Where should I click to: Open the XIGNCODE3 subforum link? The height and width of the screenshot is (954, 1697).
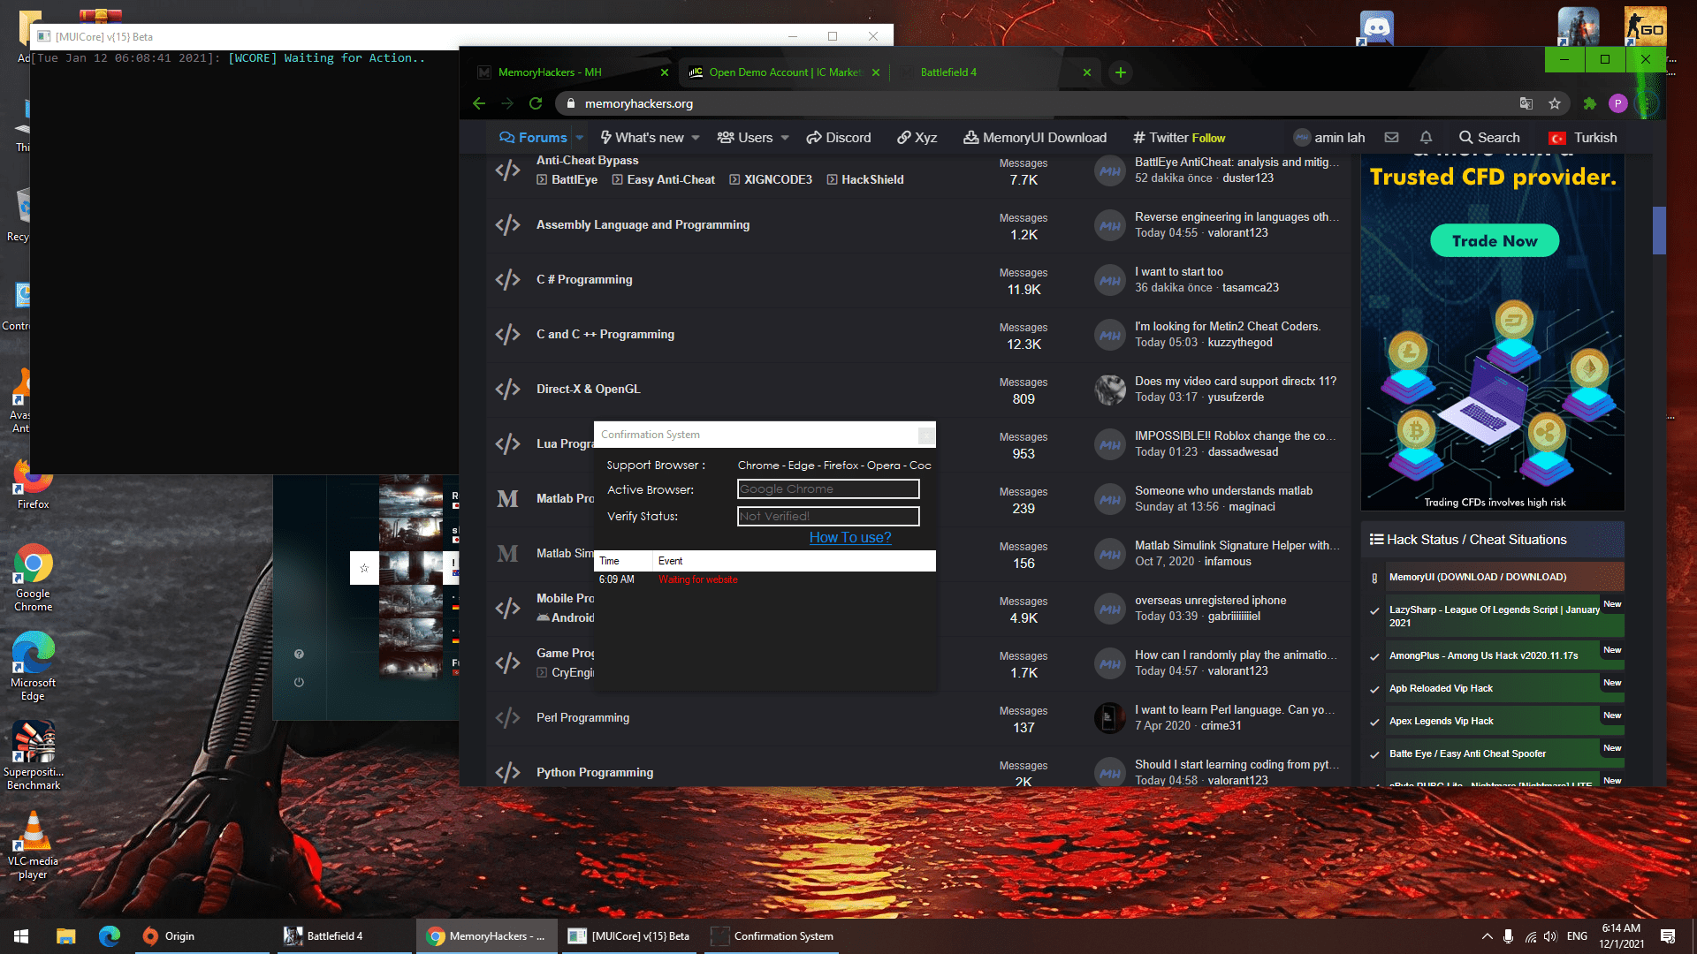(770, 179)
